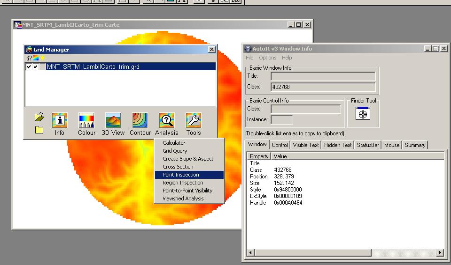Open the Colour tool for the grid
The image size is (451, 265).
click(x=86, y=120)
